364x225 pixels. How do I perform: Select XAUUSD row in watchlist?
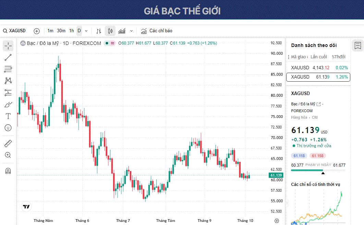[318, 68]
